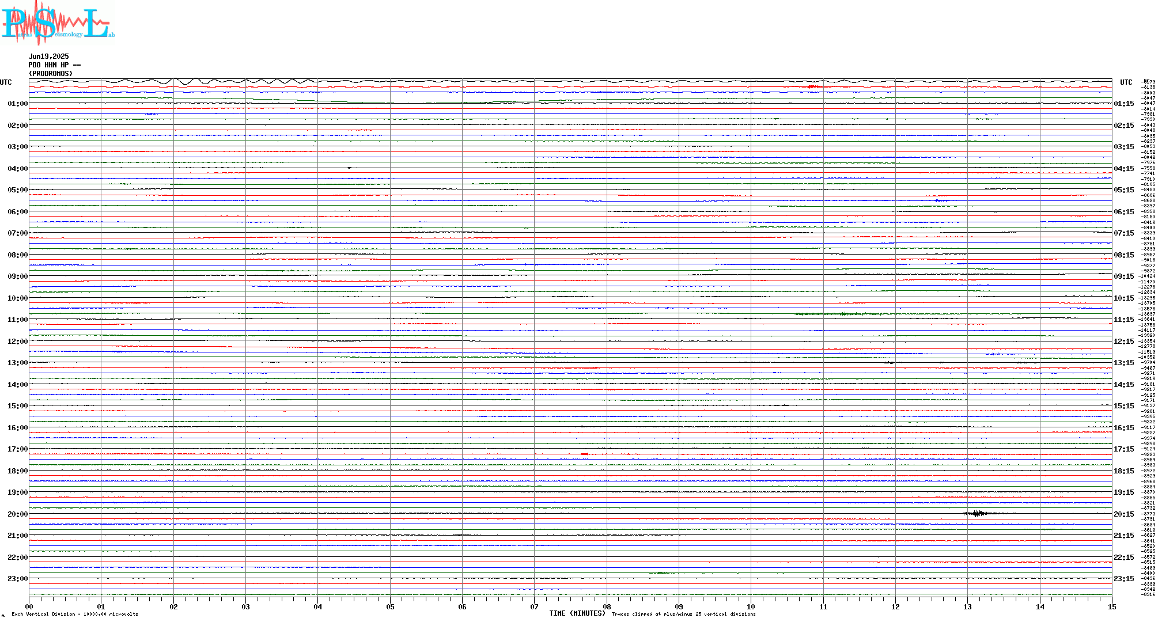Click the 13:15 label on the right edge

point(1124,363)
